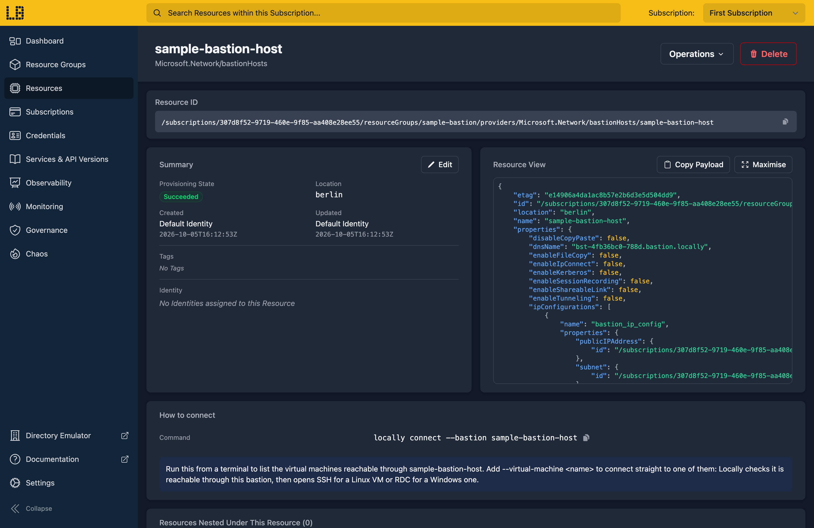Click the Copy Payload button
The height and width of the screenshot is (528, 814).
(x=693, y=165)
